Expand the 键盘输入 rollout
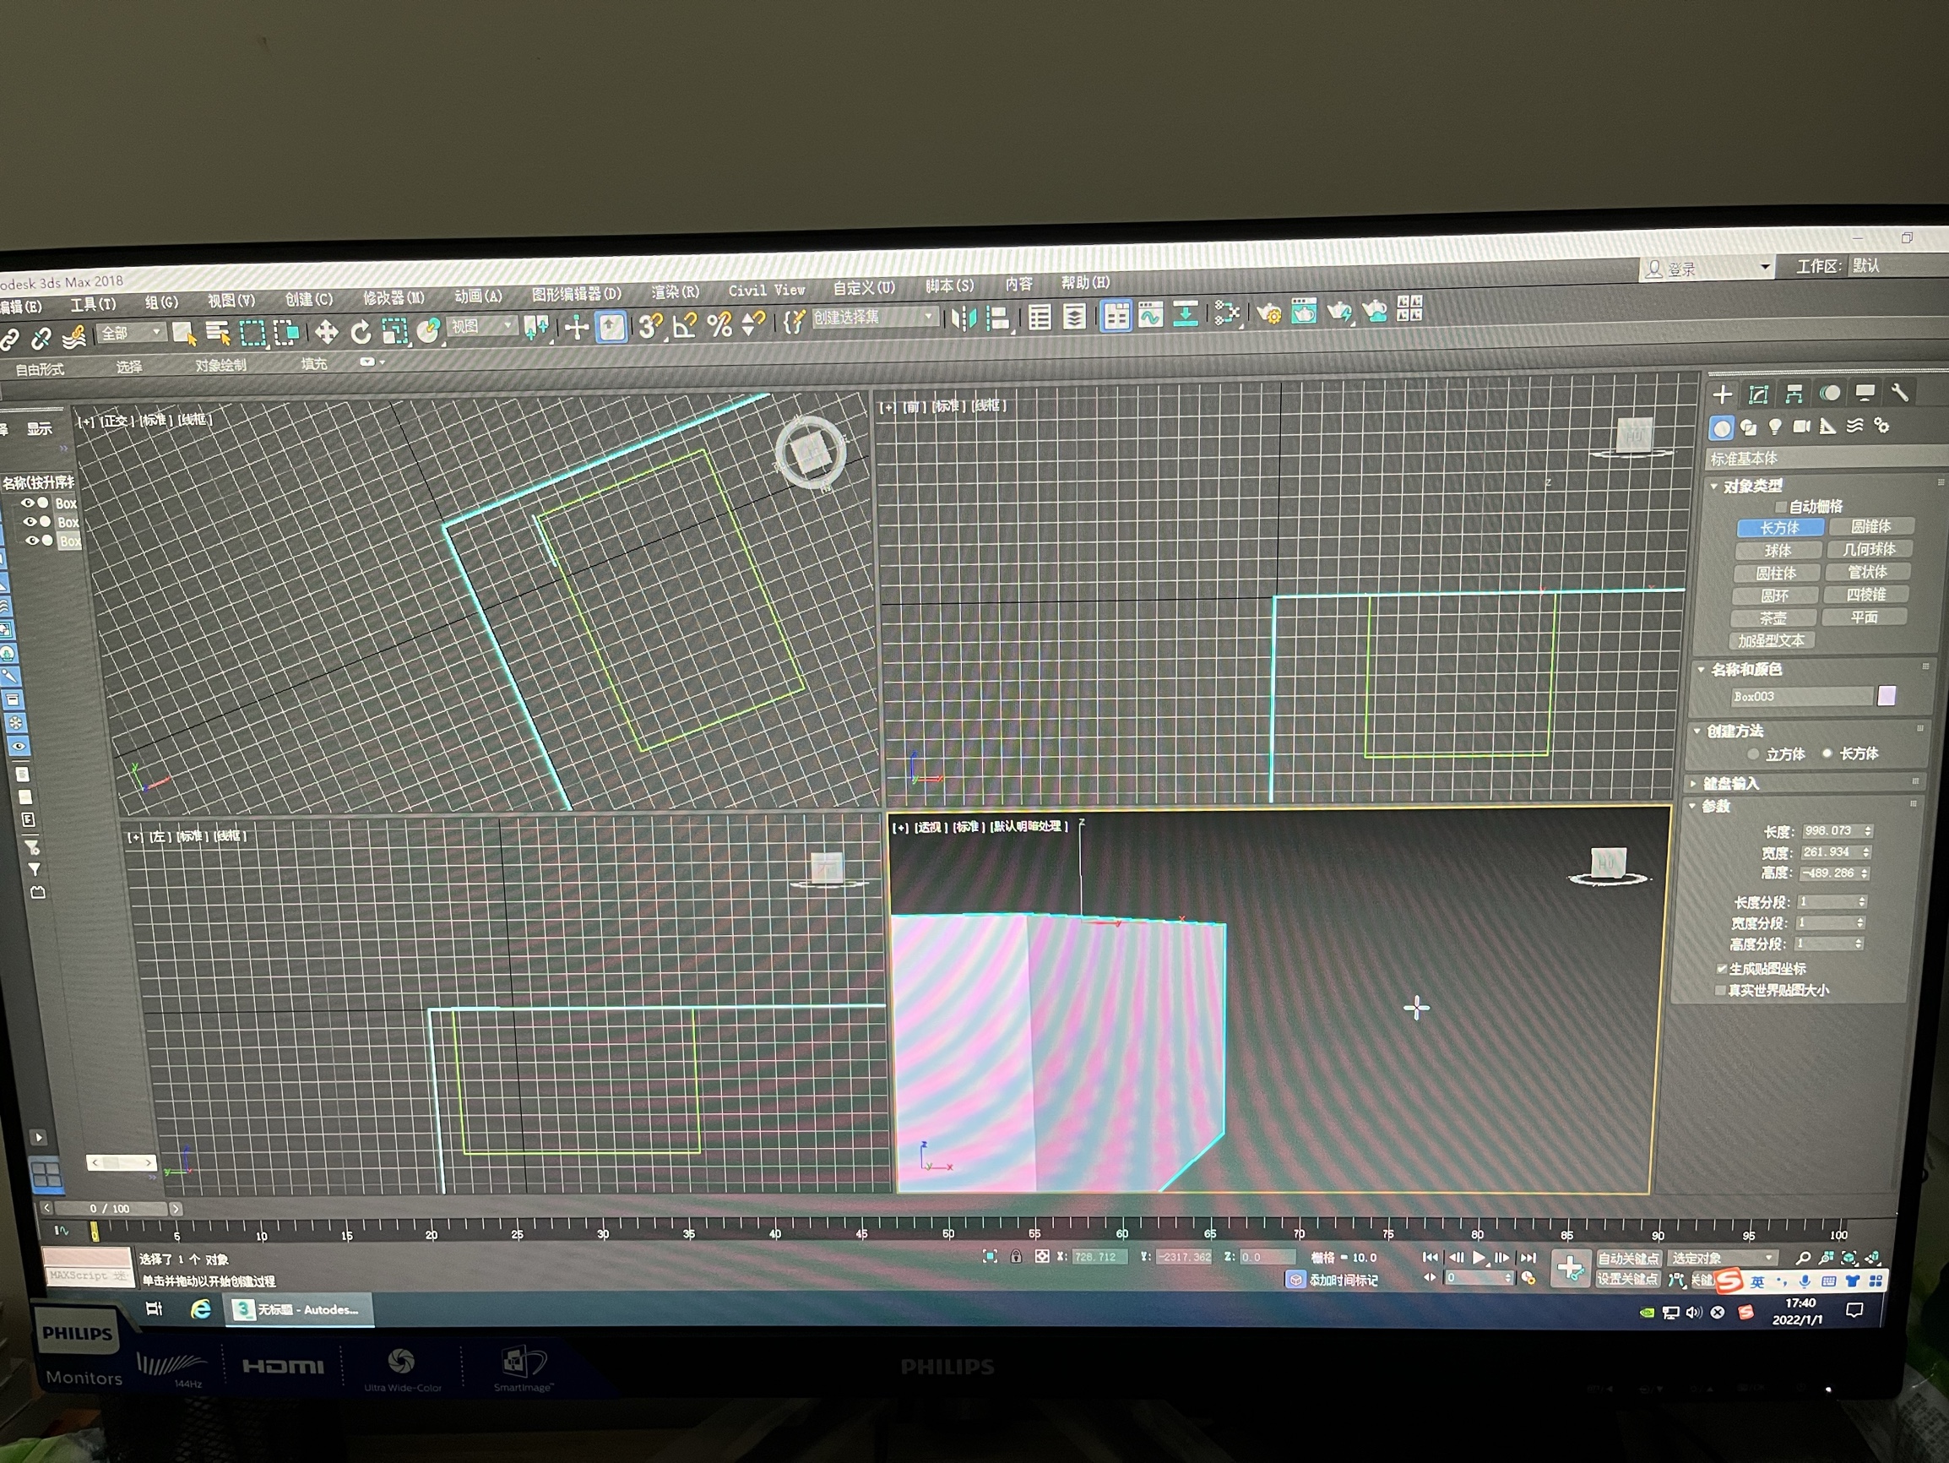 [1730, 784]
